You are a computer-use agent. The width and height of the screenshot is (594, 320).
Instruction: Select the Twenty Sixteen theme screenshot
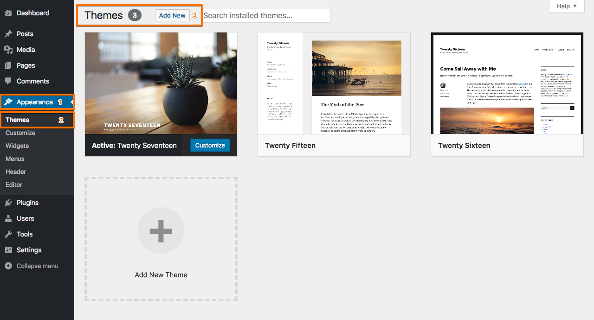(x=507, y=83)
